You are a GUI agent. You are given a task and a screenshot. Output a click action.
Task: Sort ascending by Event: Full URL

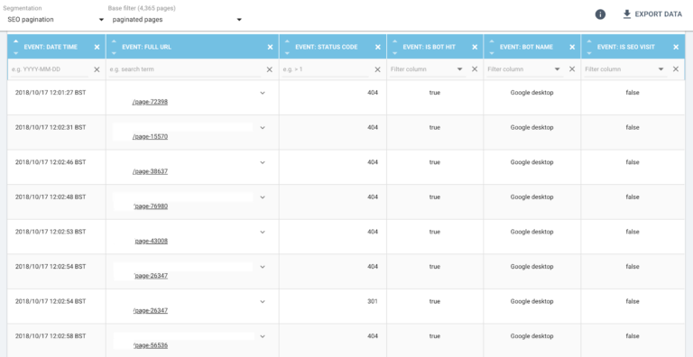(114, 41)
